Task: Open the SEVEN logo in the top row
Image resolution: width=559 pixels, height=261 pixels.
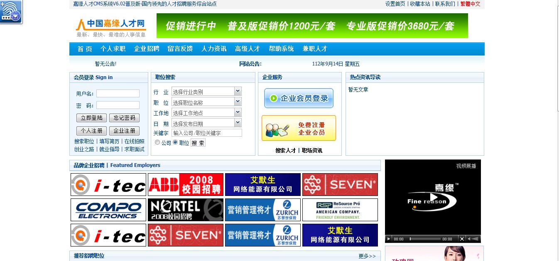Action: click(340, 184)
